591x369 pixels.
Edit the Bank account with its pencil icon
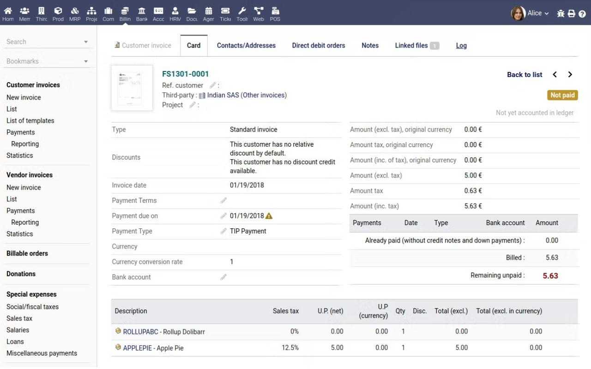[223, 277]
